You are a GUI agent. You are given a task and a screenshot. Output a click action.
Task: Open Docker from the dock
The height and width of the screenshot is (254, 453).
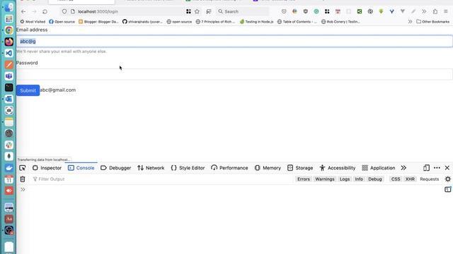(x=9, y=168)
